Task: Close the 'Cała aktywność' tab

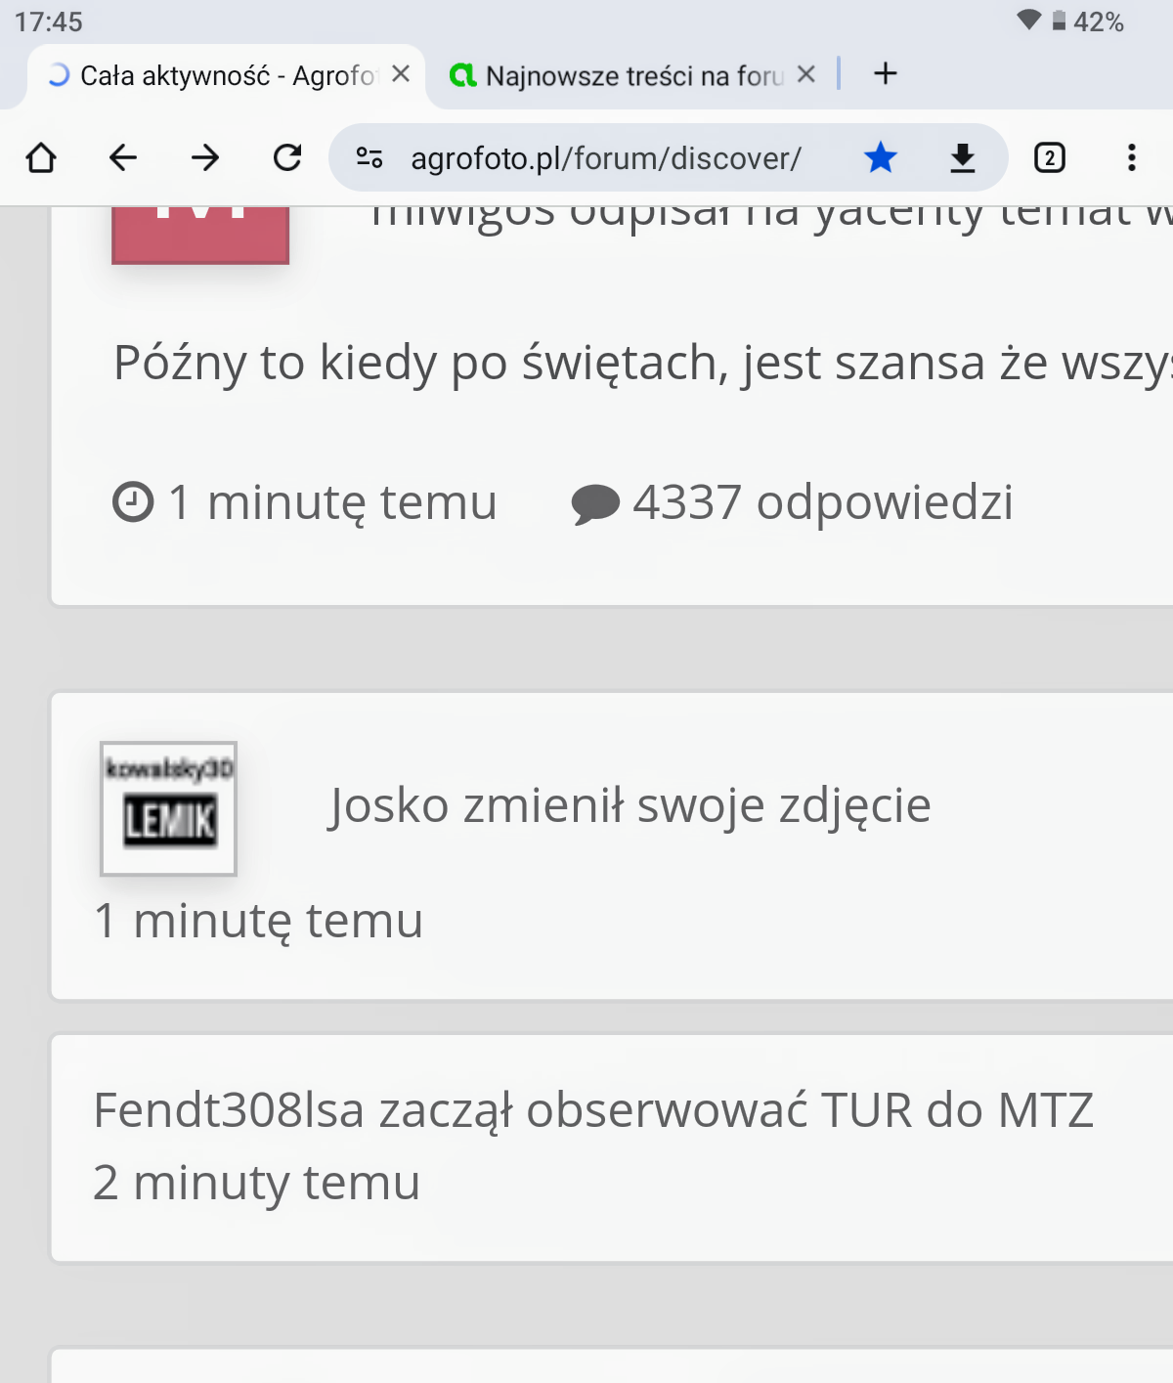Action: pyautogui.click(x=401, y=74)
